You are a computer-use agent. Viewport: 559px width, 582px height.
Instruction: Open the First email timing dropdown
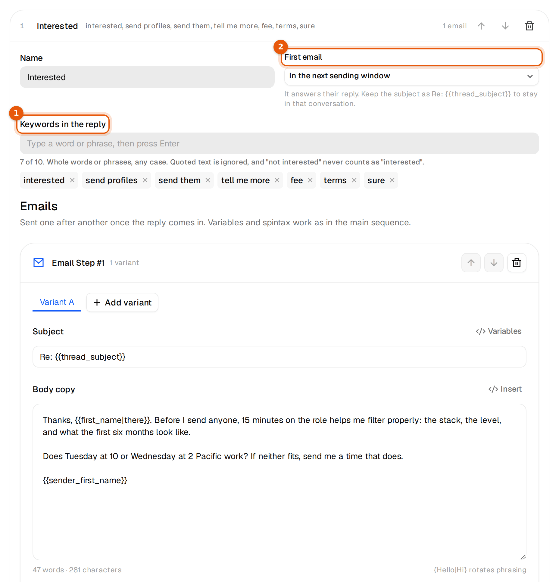pos(411,76)
